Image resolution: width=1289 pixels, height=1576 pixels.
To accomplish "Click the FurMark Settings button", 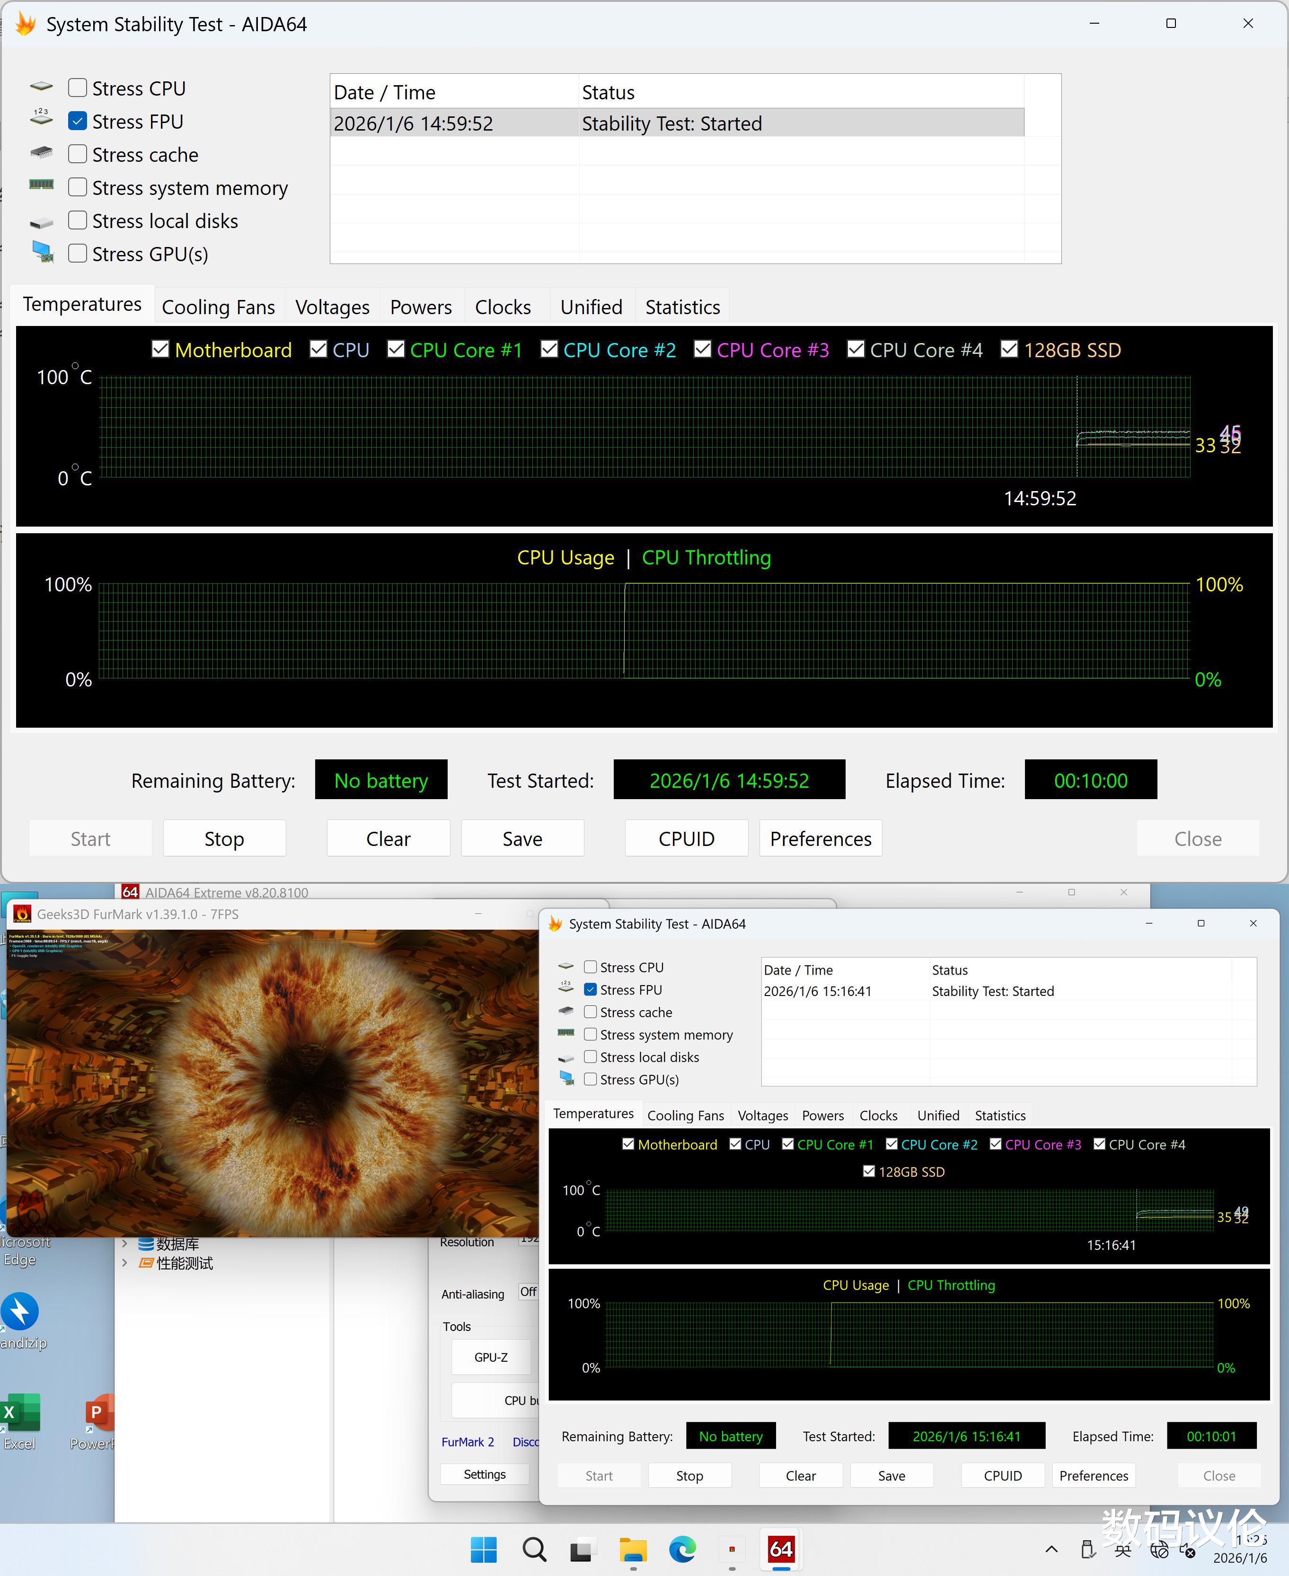I will coord(484,1474).
